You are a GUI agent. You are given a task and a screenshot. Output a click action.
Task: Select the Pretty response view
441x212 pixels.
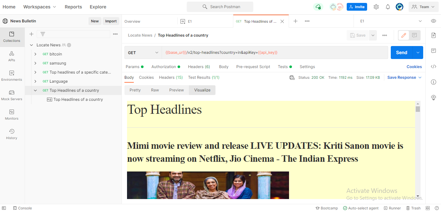point(135,90)
